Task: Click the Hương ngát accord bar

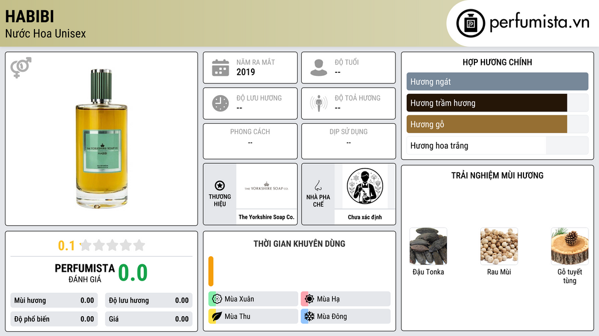Action: tap(497, 82)
